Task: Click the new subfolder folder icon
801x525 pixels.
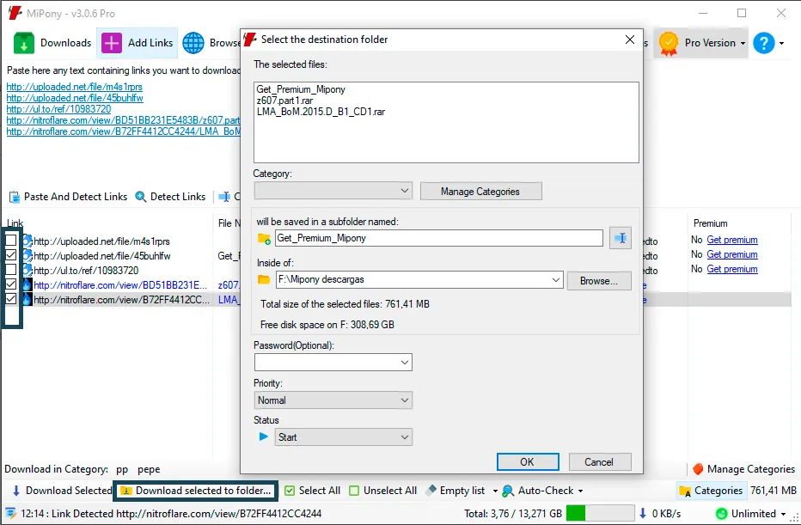Action: [x=264, y=238]
